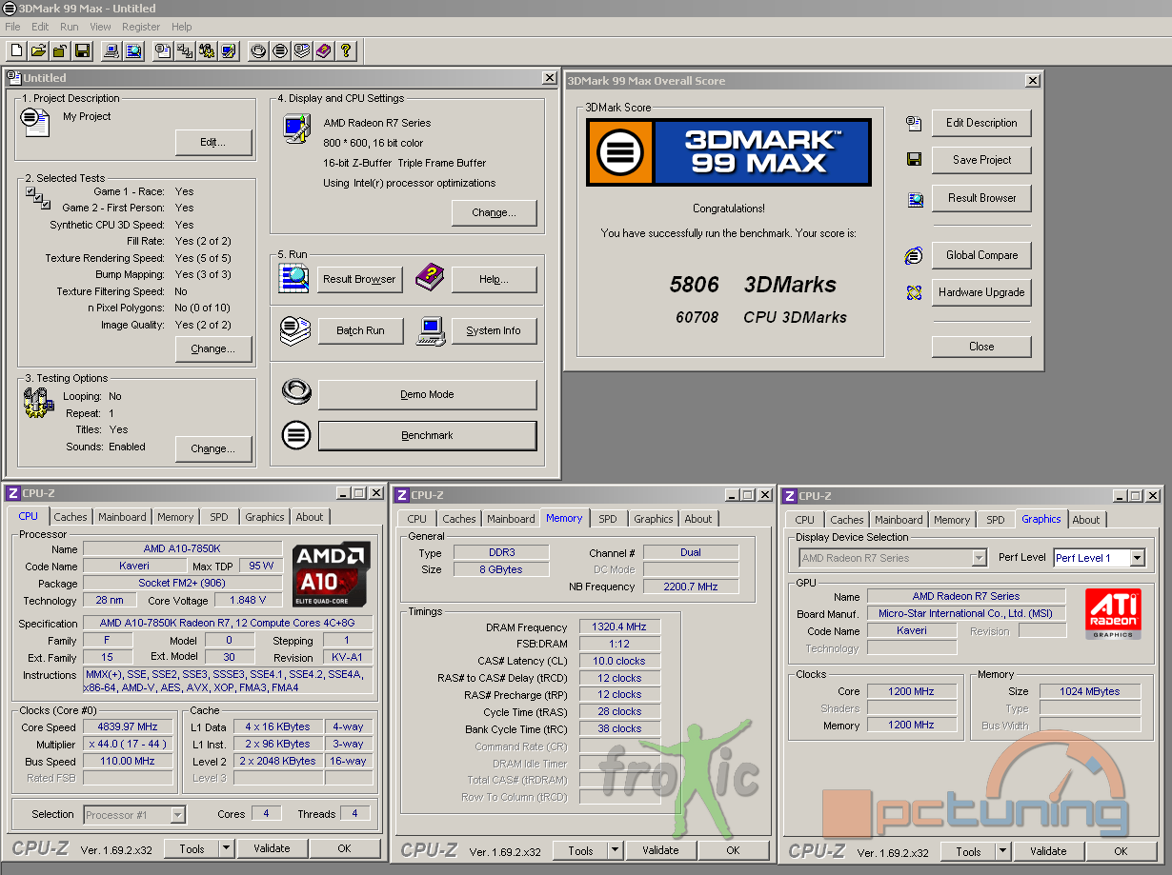Click the Save floppy disk toolbar icon
The width and height of the screenshot is (1172, 875).
(x=82, y=50)
